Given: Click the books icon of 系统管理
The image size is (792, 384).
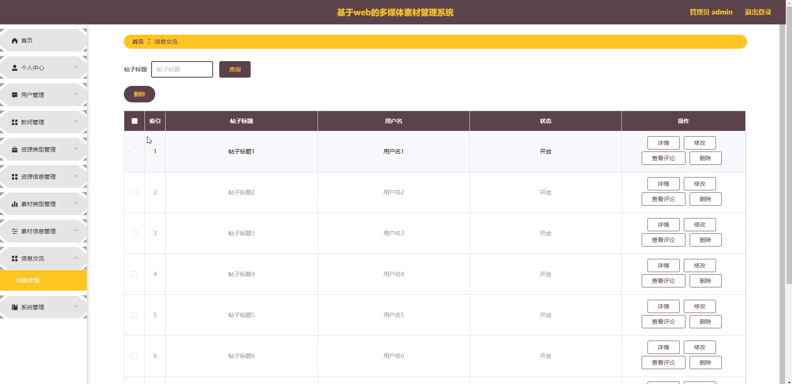Looking at the screenshot, I should click(15, 307).
